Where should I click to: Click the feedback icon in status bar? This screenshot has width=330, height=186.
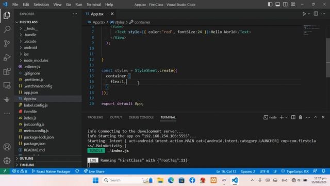coord(315,171)
